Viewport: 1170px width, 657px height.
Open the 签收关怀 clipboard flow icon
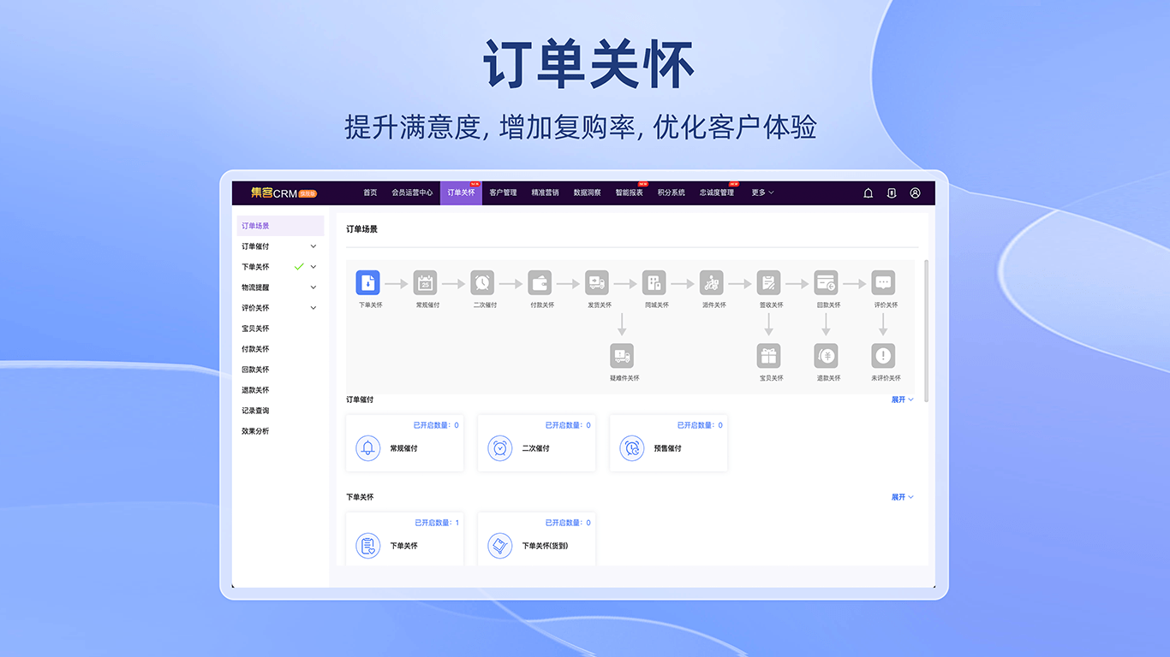(x=769, y=282)
